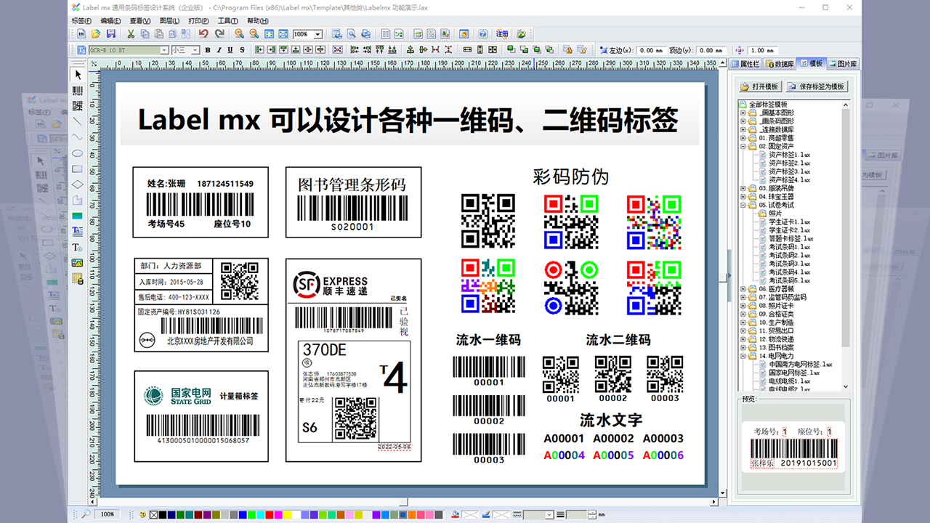Click the 打开模板 button
Viewport: 930px width, 523px height.
click(x=760, y=86)
